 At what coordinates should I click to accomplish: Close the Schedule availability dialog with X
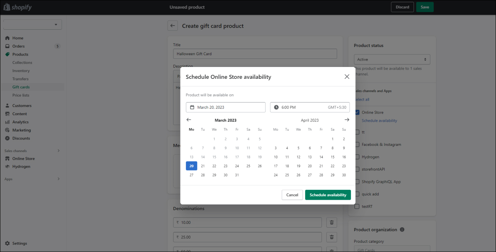[x=347, y=77]
